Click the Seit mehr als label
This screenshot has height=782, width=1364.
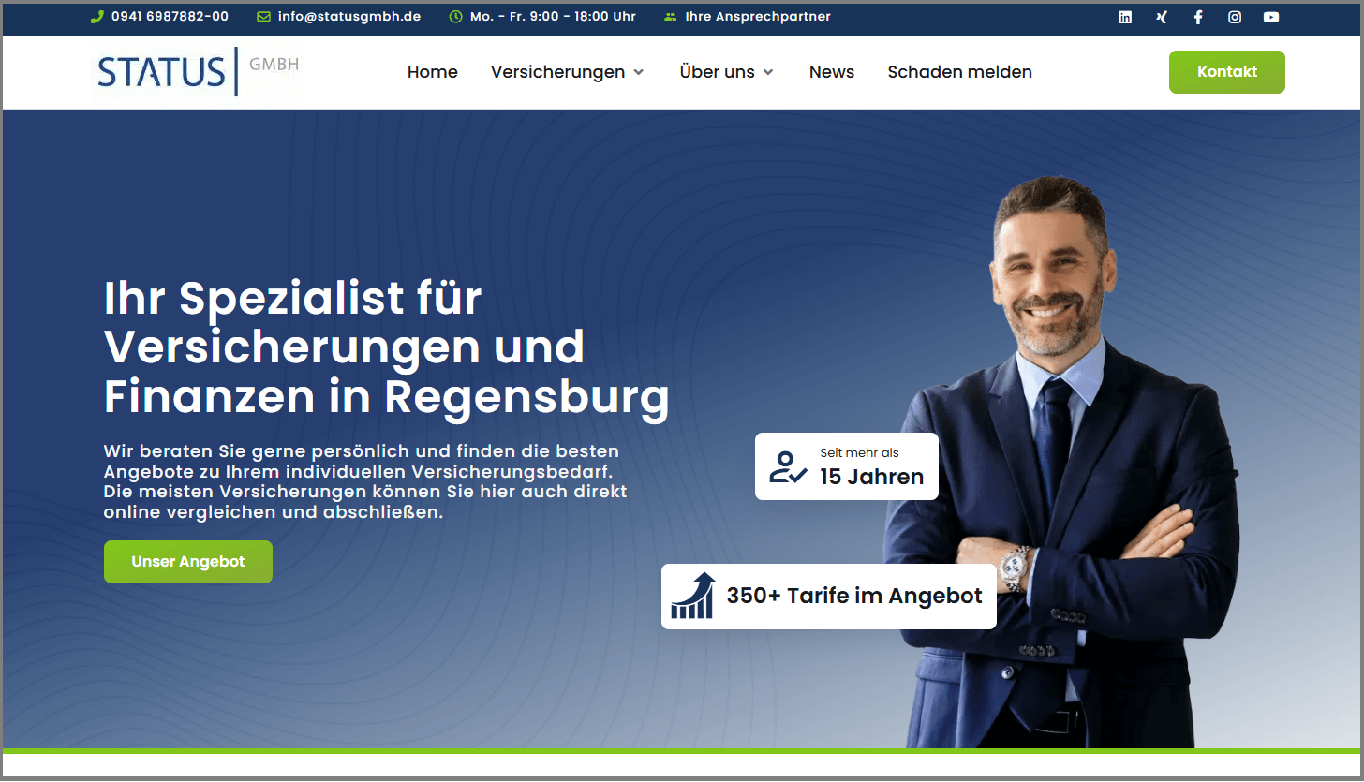pyautogui.click(x=859, y=453)
